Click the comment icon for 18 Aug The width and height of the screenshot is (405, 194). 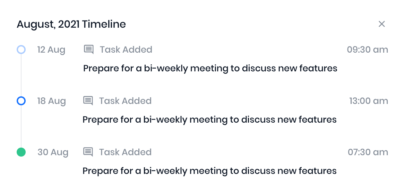click(88, 101)
